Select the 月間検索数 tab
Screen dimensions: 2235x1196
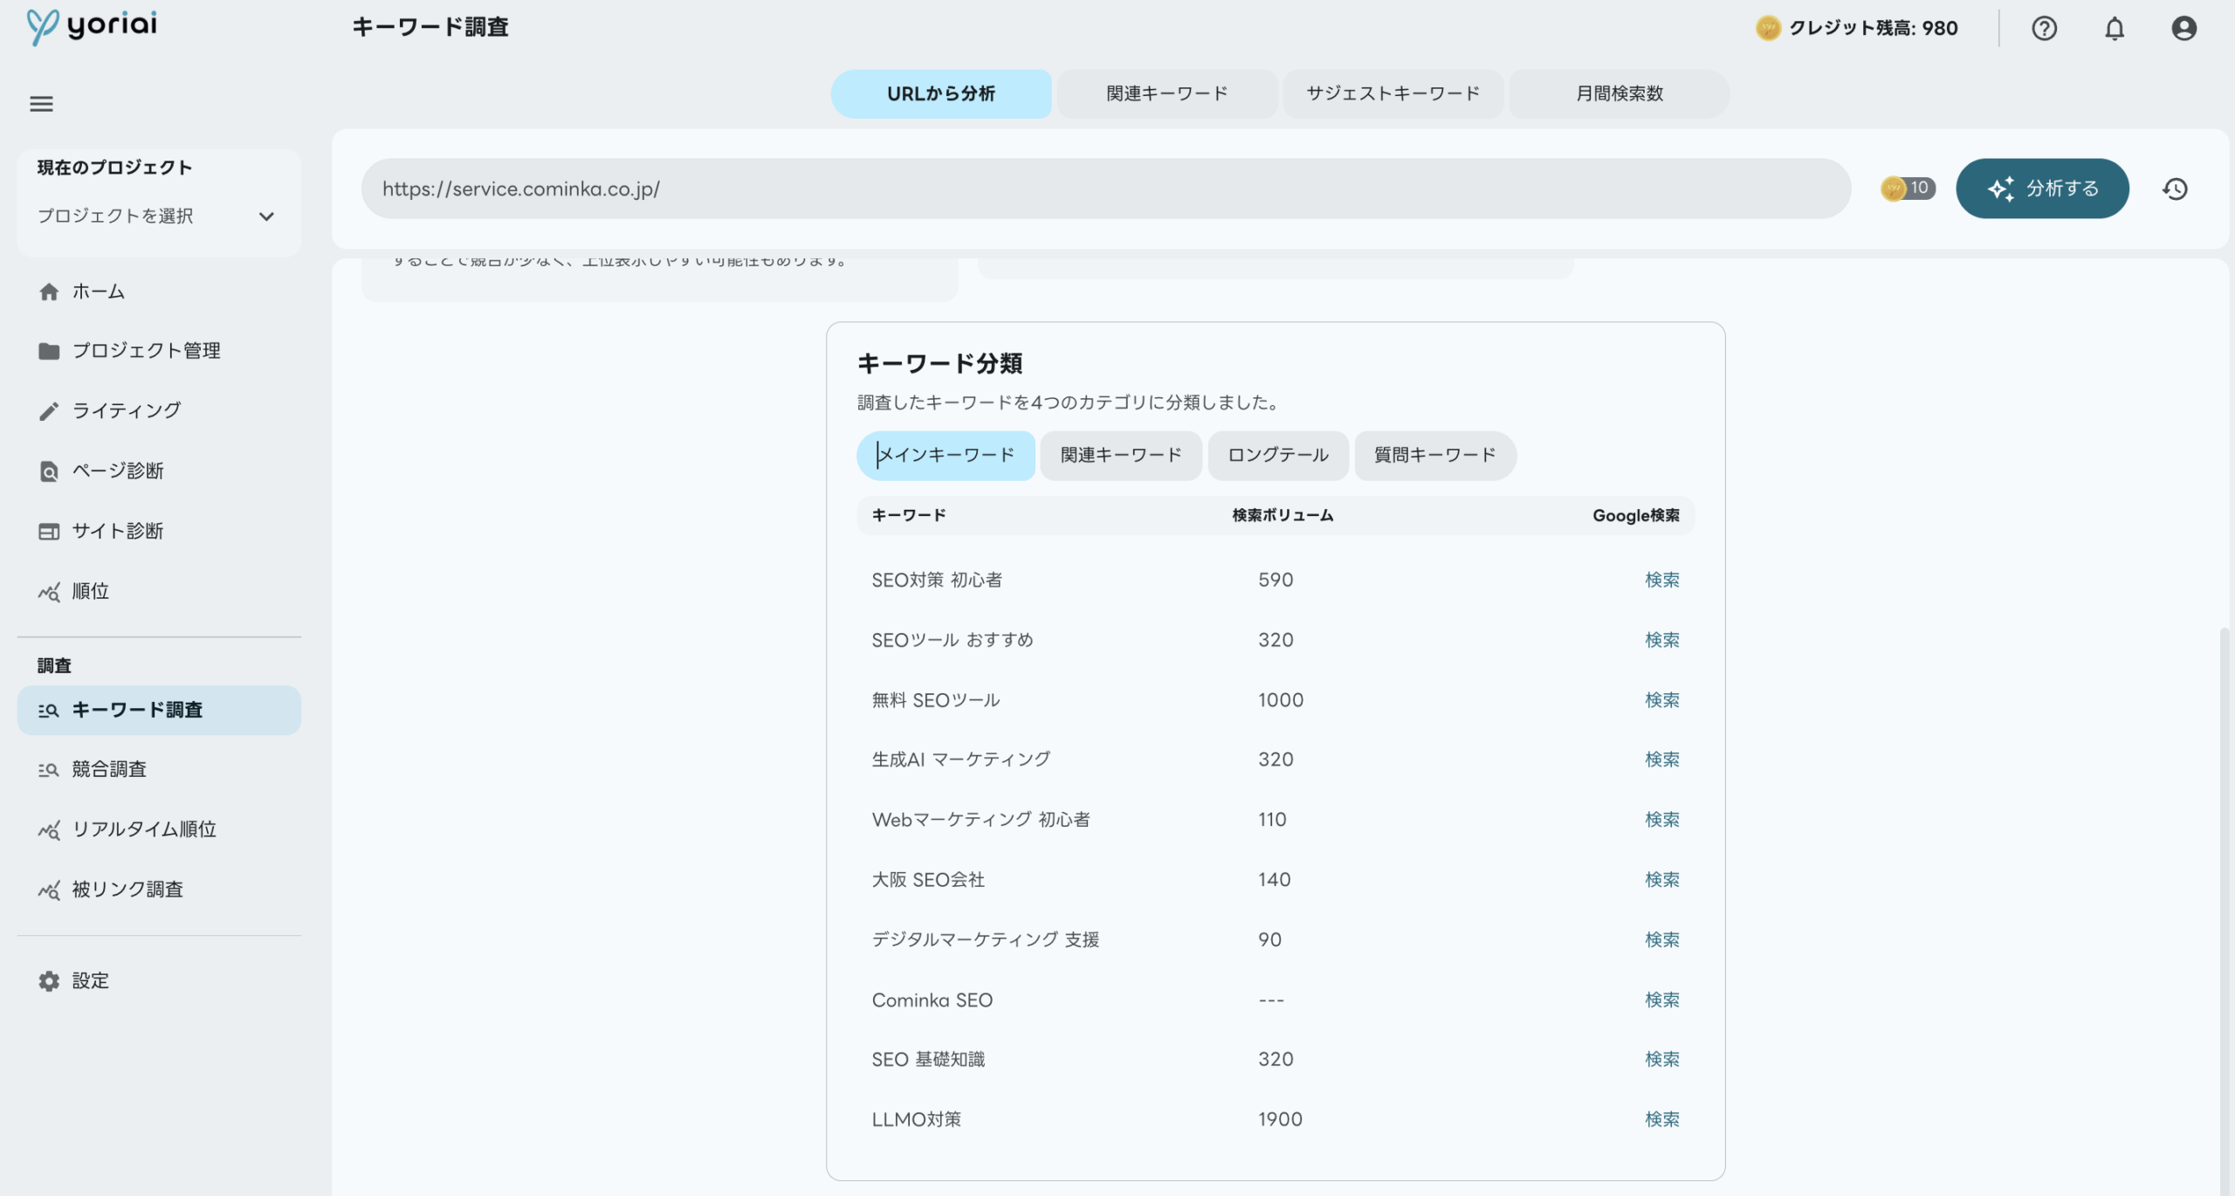[1619, 93]
